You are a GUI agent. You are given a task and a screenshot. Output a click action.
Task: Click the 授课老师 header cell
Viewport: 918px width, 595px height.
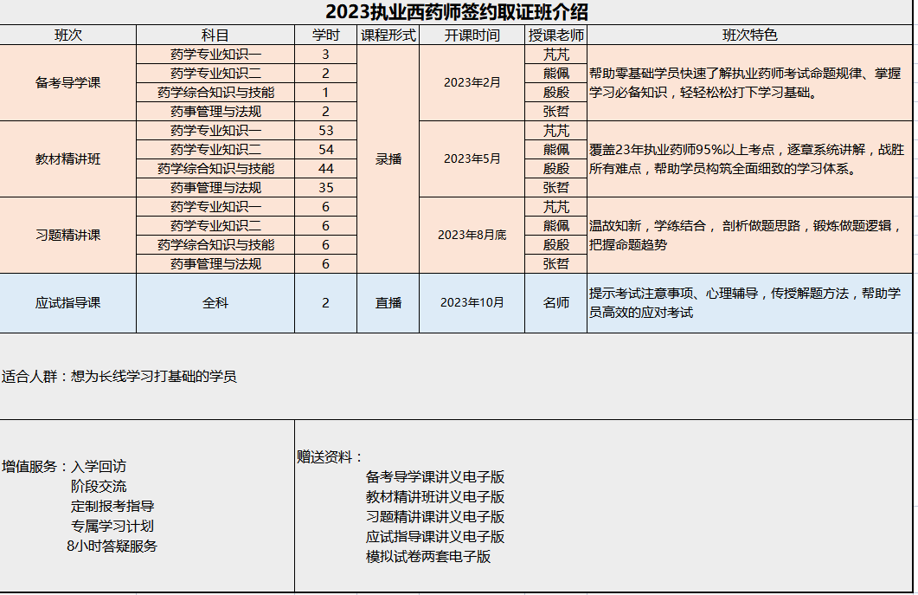pyautogui.click(x=555, y=36)
